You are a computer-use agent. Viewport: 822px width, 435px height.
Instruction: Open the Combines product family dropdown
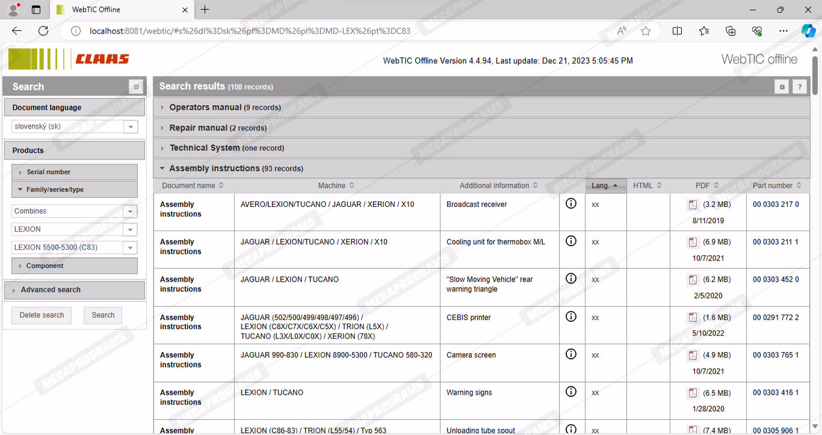pos(130,211)
